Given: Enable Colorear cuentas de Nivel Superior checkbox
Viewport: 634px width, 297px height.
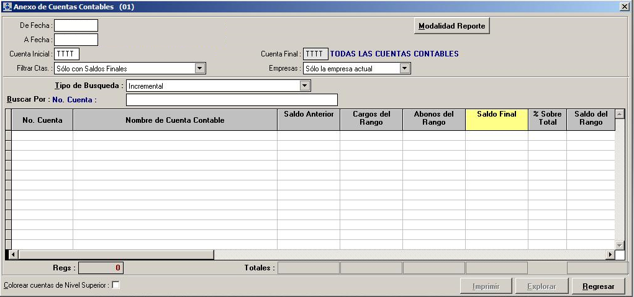Looking at the screenshot, I should (115, 285).
